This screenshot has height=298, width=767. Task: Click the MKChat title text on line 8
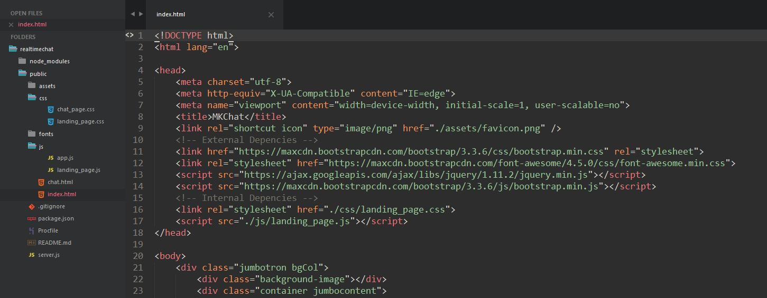(228, 117)
